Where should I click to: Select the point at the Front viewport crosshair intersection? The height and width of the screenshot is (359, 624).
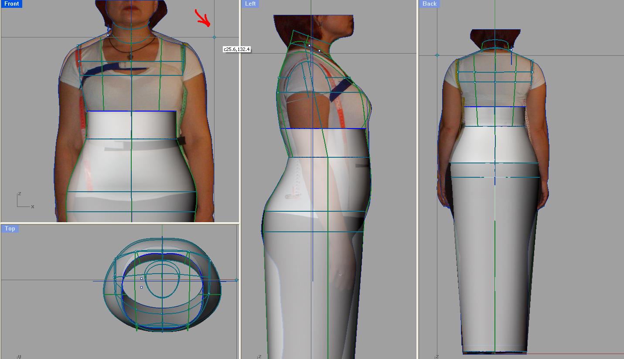214,37
